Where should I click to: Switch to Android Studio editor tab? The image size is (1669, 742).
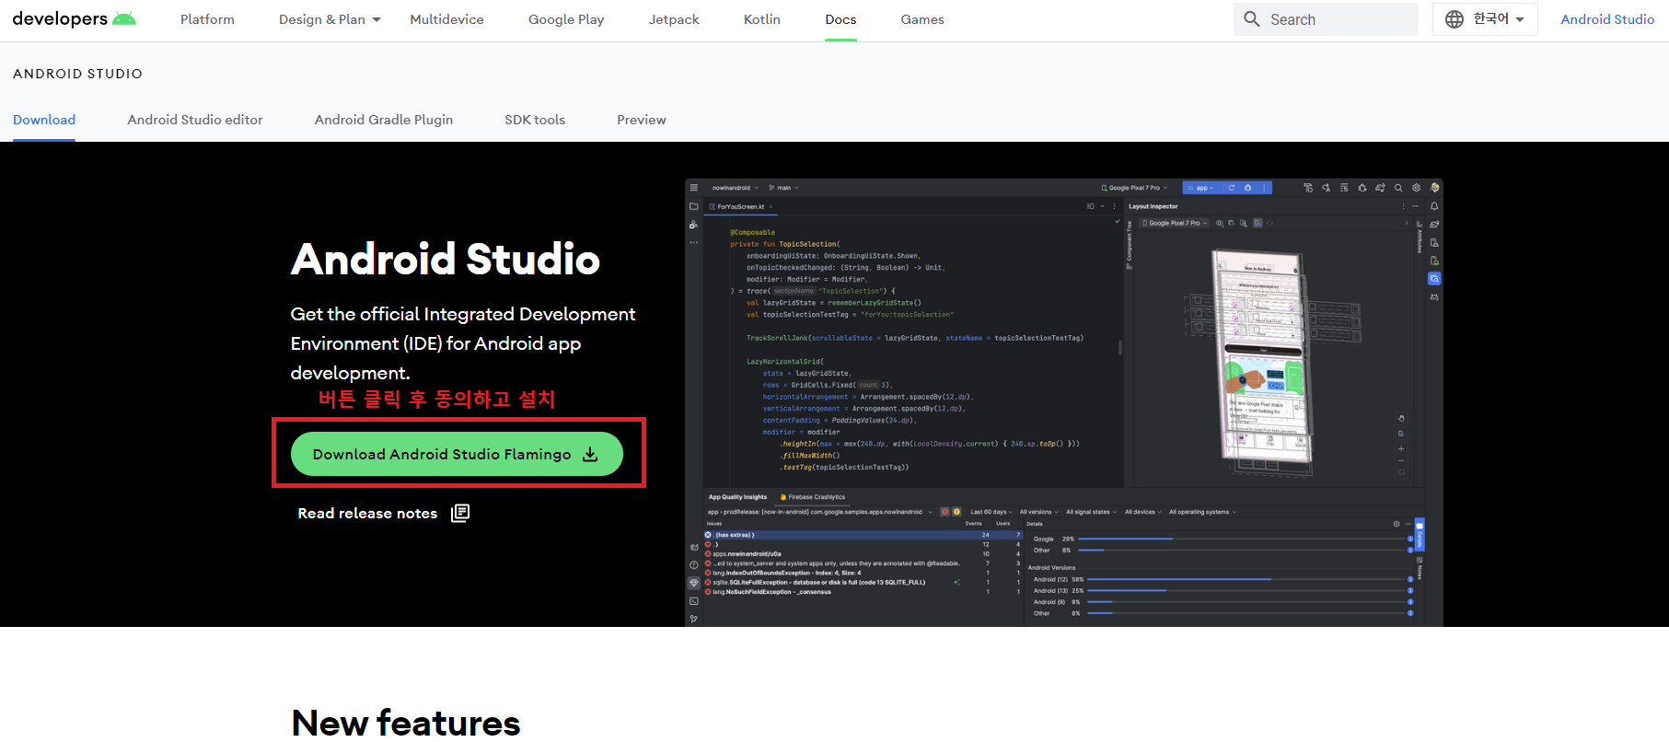click(195, 120)
